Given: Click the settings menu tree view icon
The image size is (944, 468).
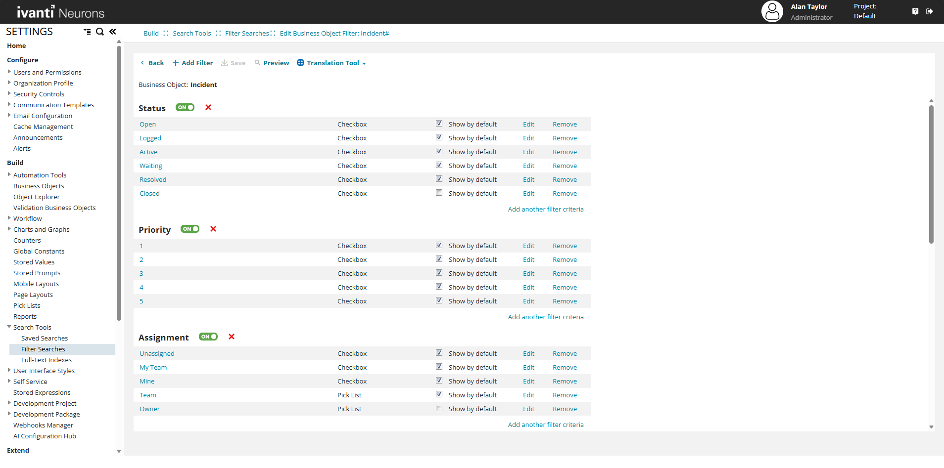Looking at the screenshot, I should pyautogui.click(x=87, y=32).
